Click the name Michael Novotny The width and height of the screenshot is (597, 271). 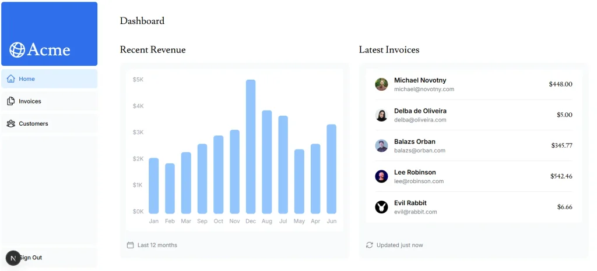(x=420, y=80)
